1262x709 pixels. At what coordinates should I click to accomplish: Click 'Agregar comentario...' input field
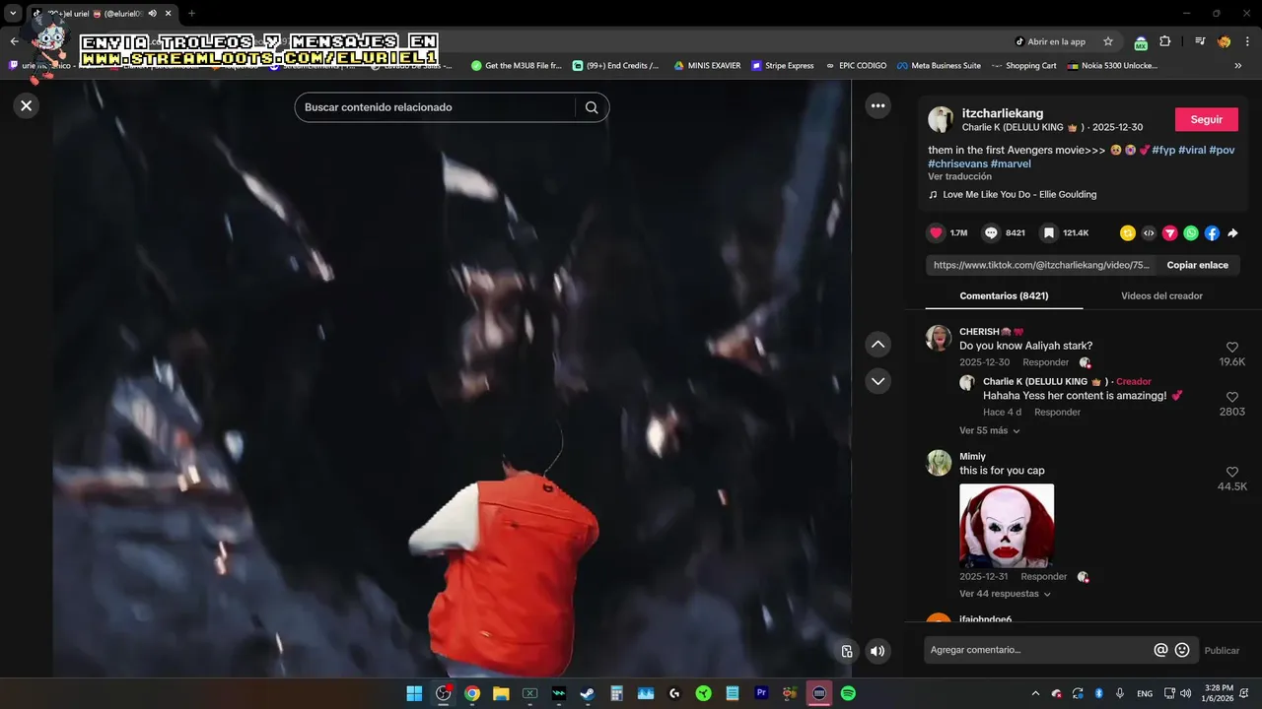pos(1039,650)
